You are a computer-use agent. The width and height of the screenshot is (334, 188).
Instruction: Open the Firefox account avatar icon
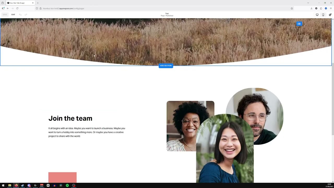point(326,8)
